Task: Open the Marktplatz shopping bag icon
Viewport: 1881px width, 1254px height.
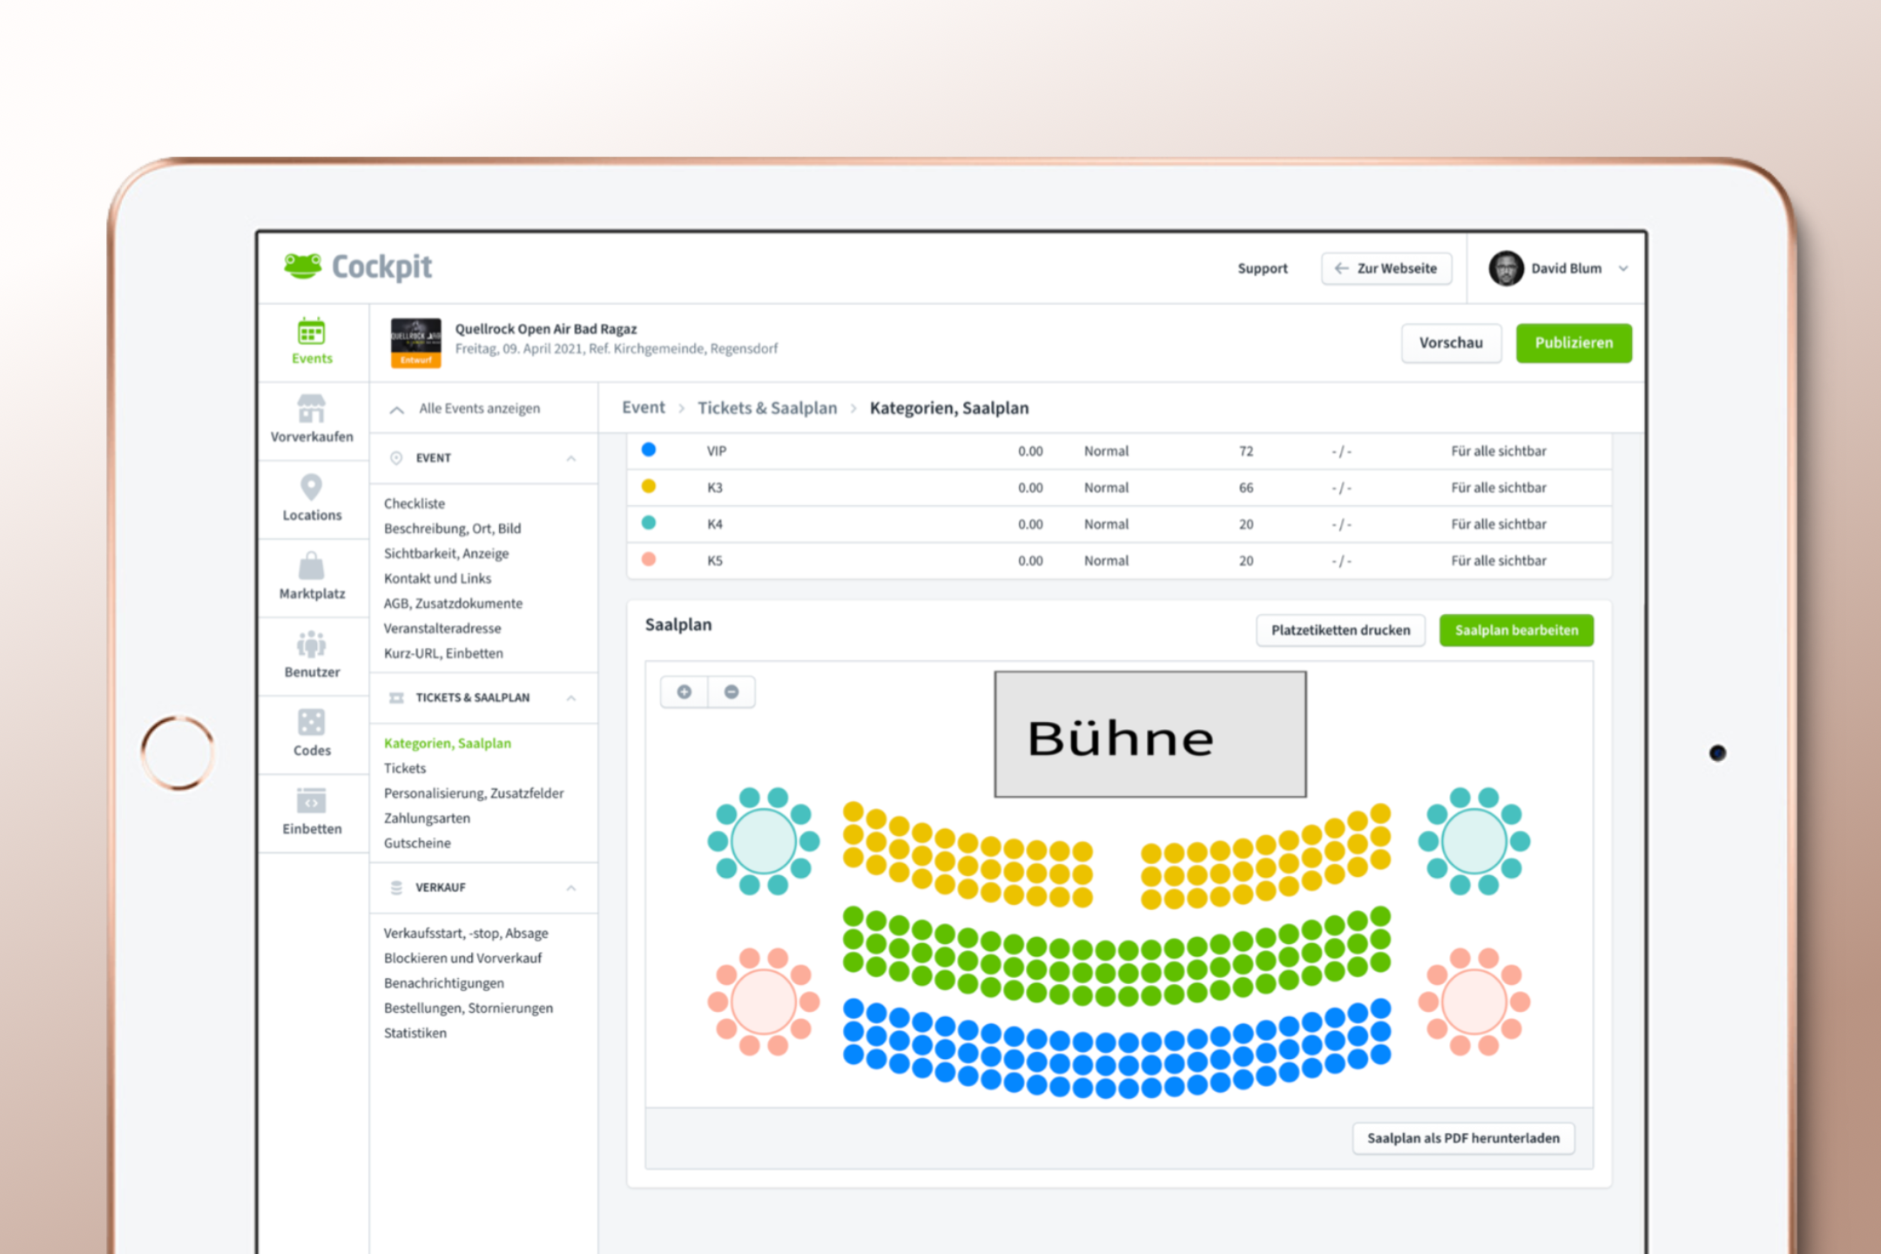Action: click(x=311, y=565)
